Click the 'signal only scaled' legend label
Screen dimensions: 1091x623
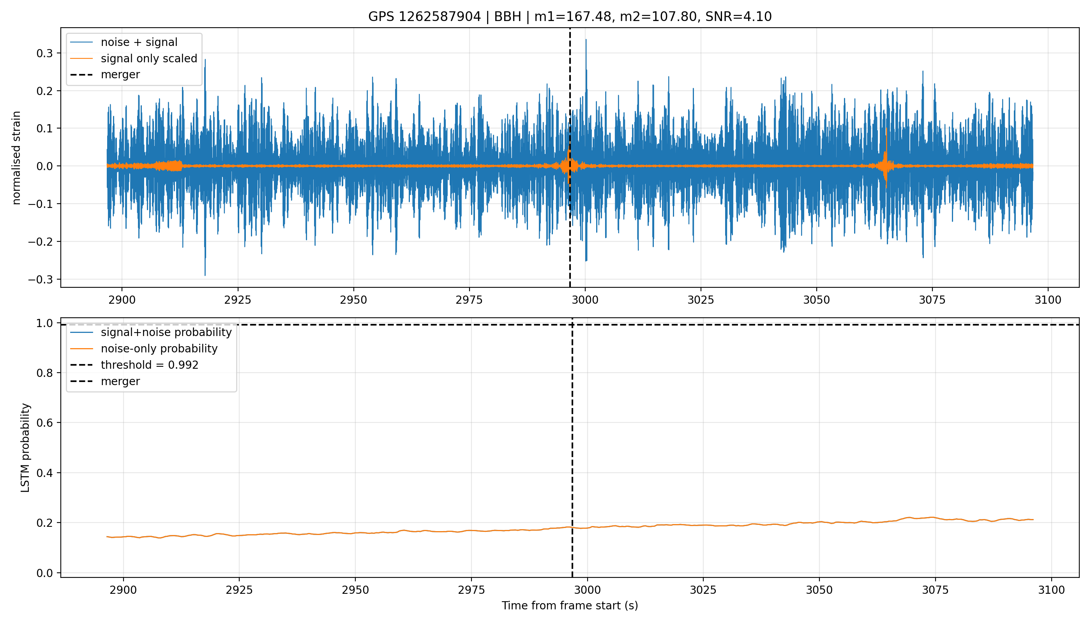149,58
